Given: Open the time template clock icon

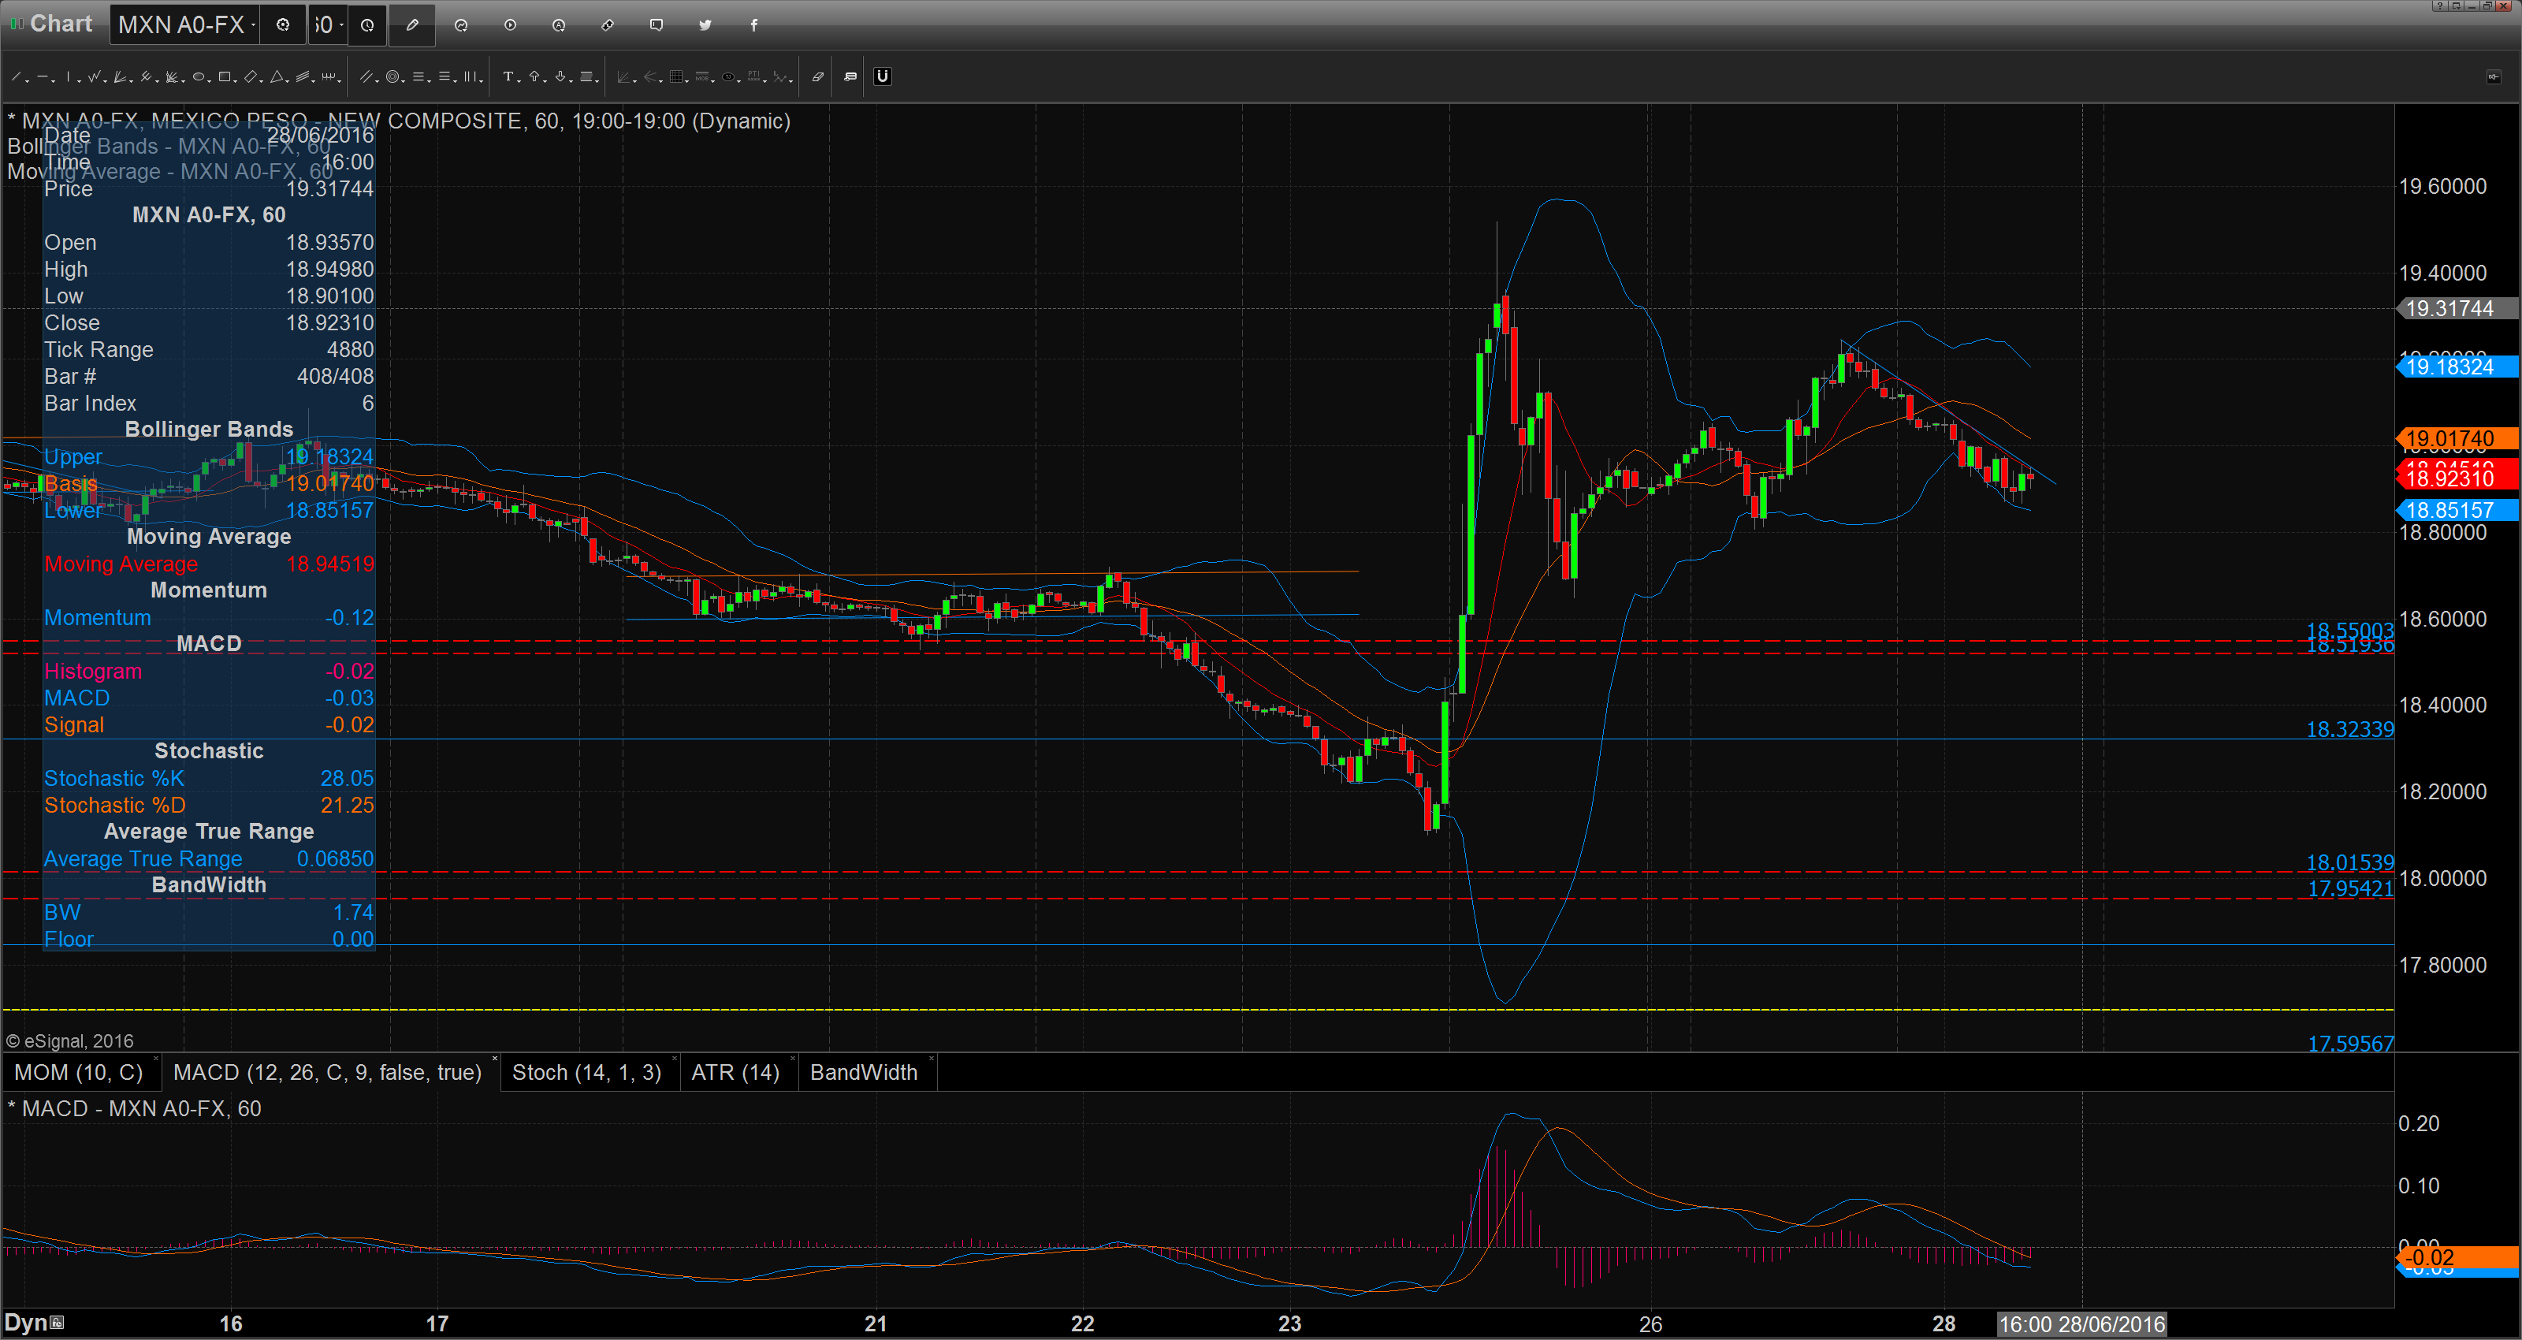Looking at the screenshot, I should click(367, 25).
